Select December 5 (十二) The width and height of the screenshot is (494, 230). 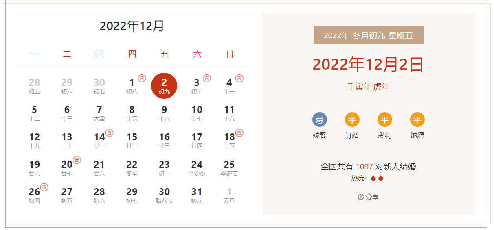(34, 113)
